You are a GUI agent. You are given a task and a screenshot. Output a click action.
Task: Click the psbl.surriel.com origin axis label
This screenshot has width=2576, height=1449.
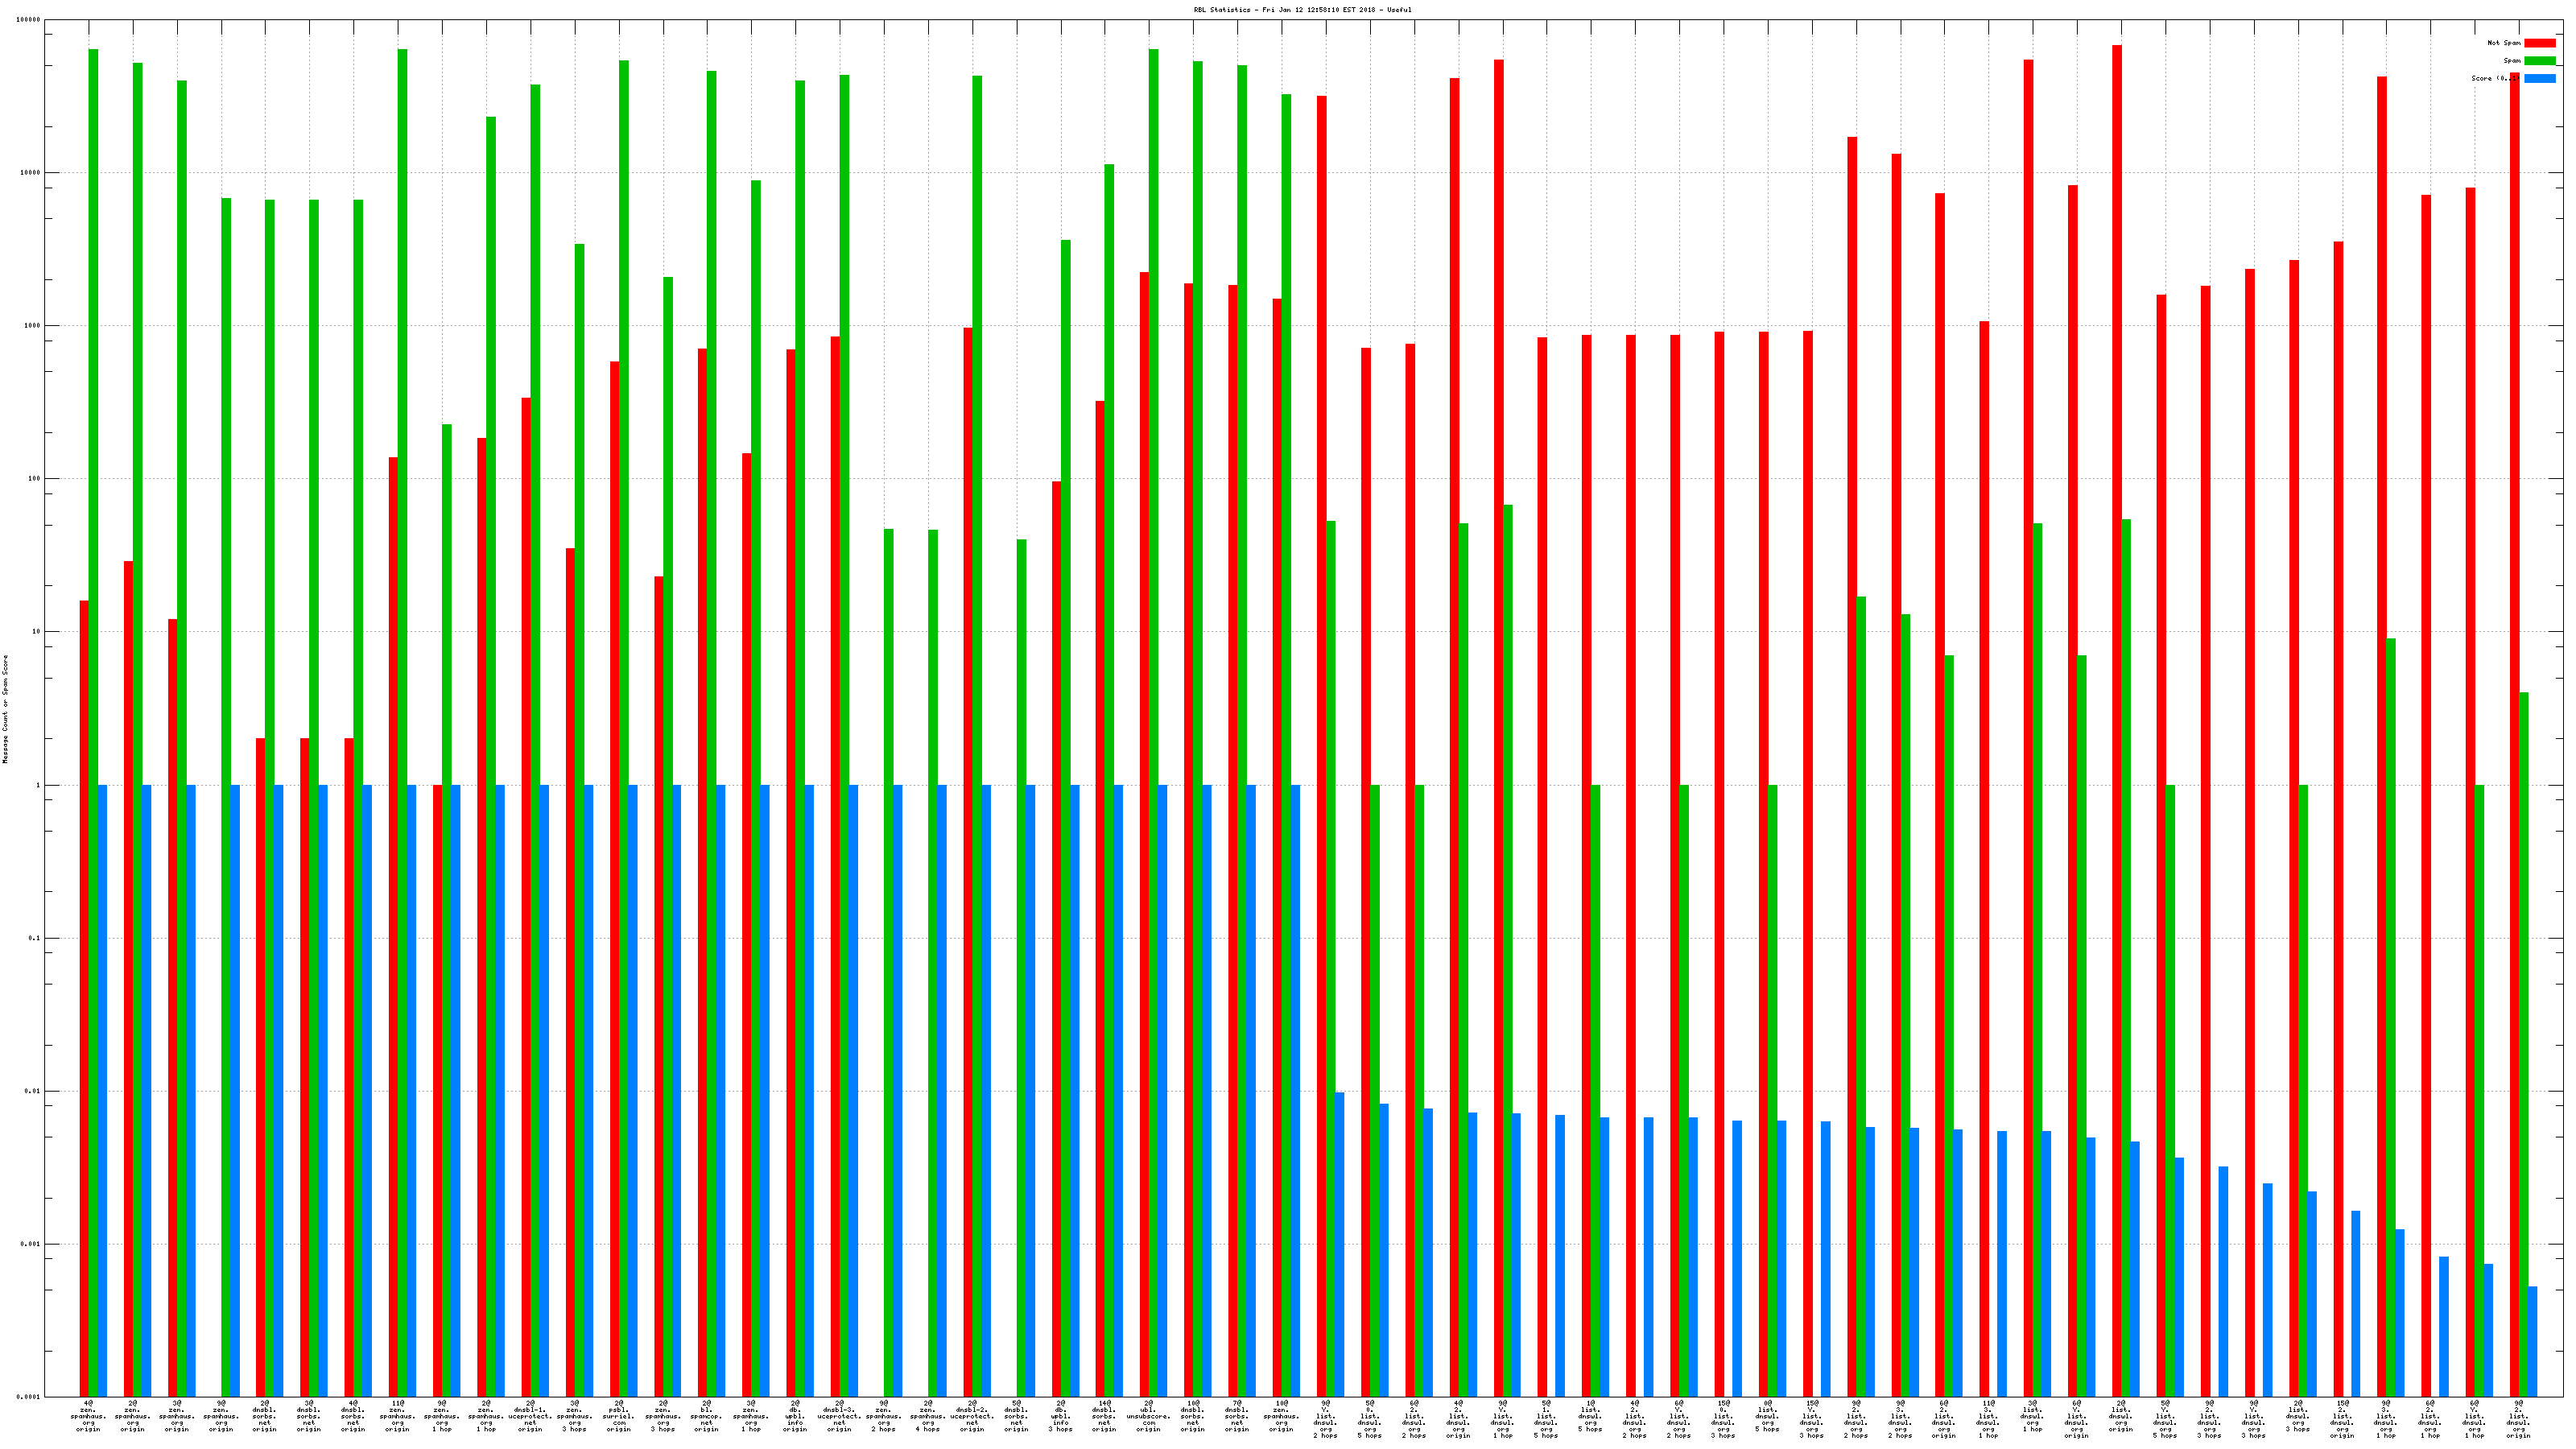click(x=619, y=1416)
